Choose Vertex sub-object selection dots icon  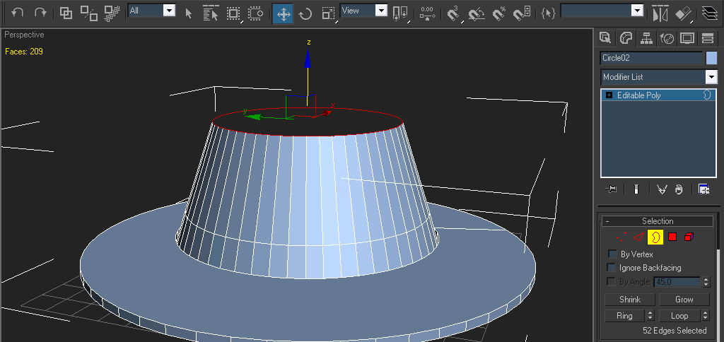[x=621, y=237]
